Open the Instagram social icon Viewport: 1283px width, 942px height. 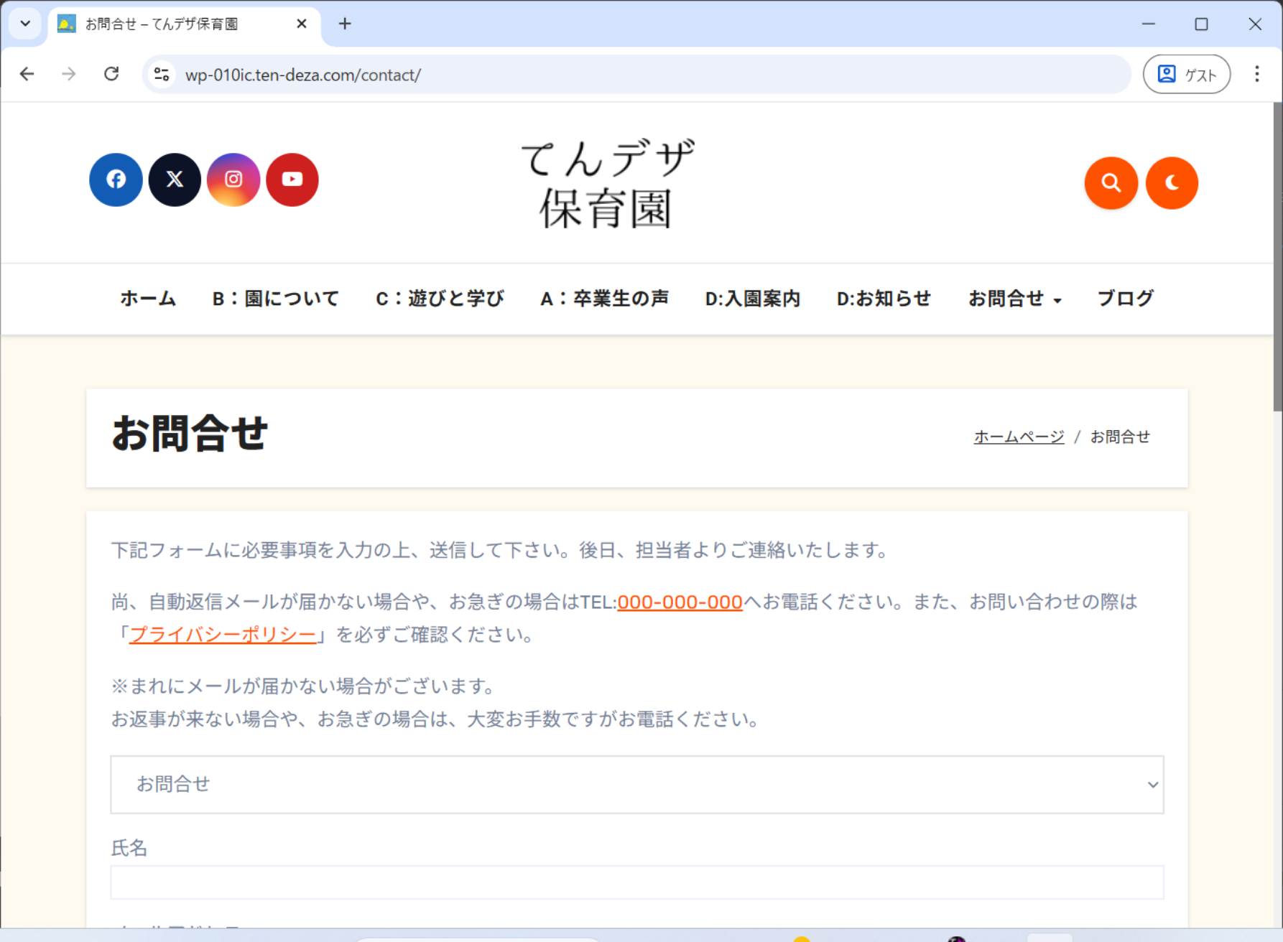click(233, 179)
